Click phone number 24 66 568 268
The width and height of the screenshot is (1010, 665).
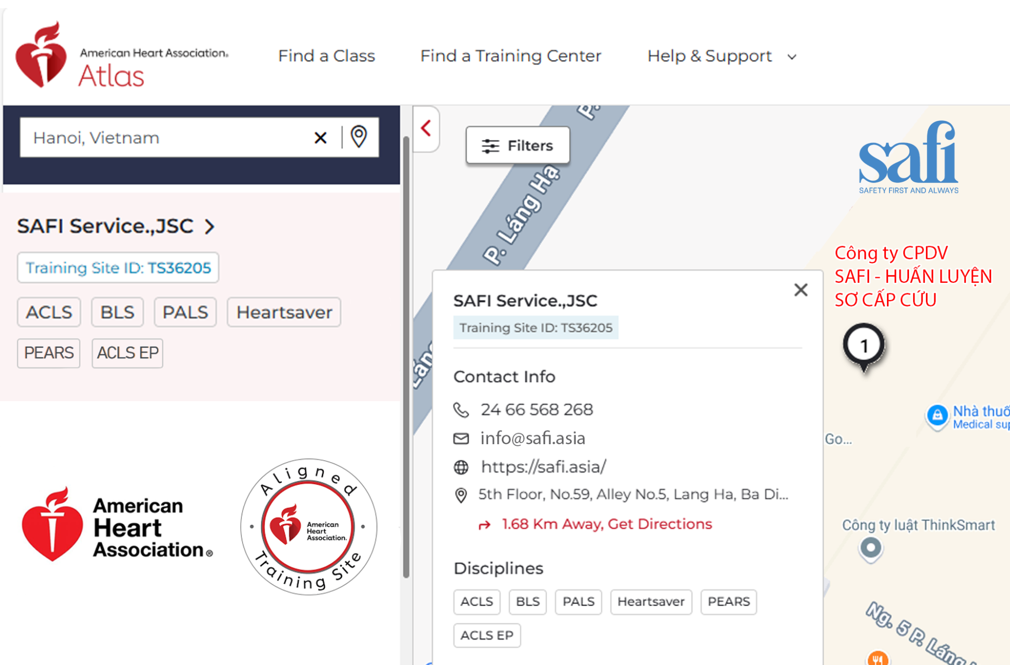click(537, 410)
